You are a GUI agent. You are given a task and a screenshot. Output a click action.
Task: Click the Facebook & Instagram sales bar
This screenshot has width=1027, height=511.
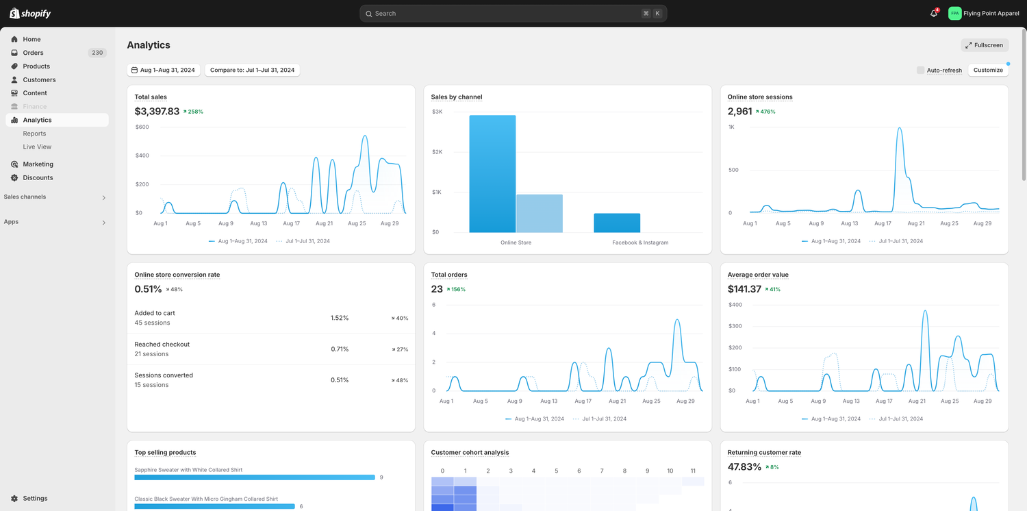(617, 223)
